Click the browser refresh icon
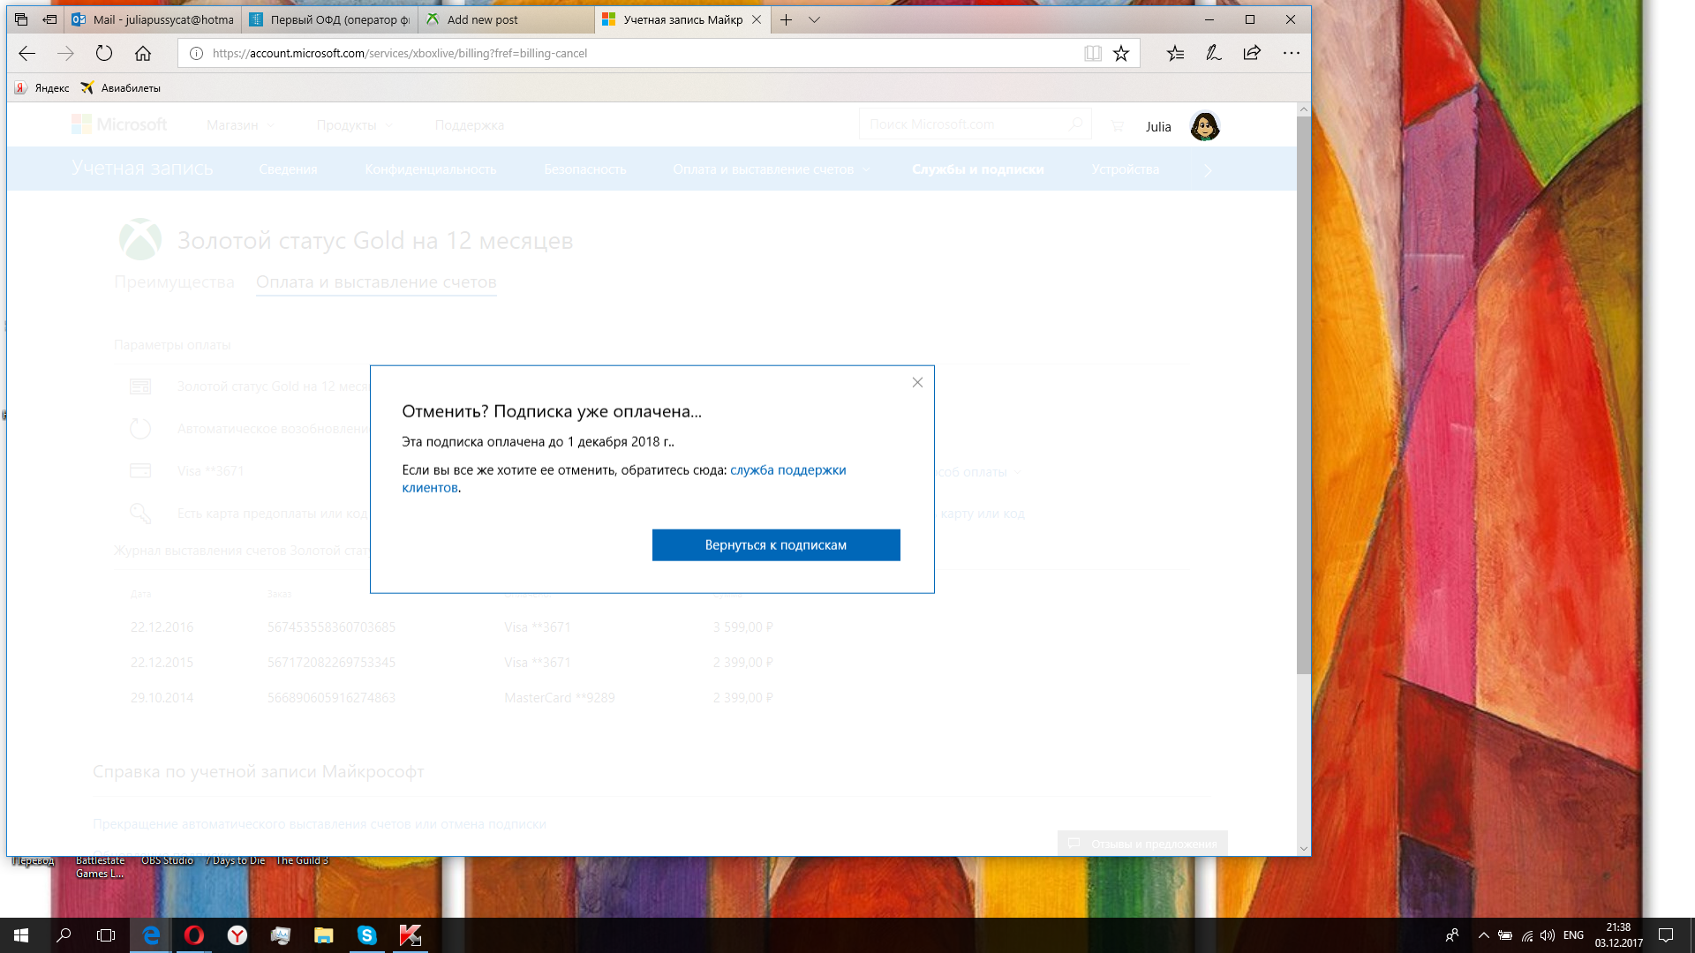Viewport: 1695px width, 953px height. coord(104,53)
